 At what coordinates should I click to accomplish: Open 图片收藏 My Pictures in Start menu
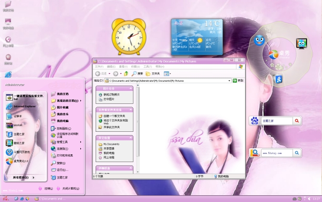[x=60, y=107]
